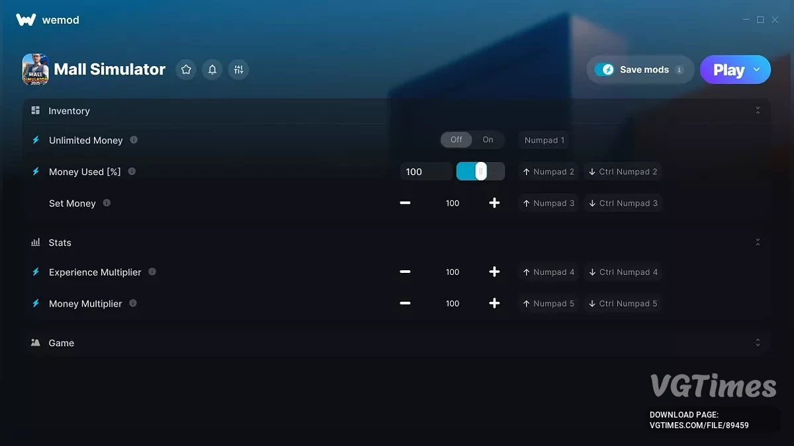Increase Experience Multiplier with plus
The height and width of the screenshot is (446, 794).
click(494, 272)
